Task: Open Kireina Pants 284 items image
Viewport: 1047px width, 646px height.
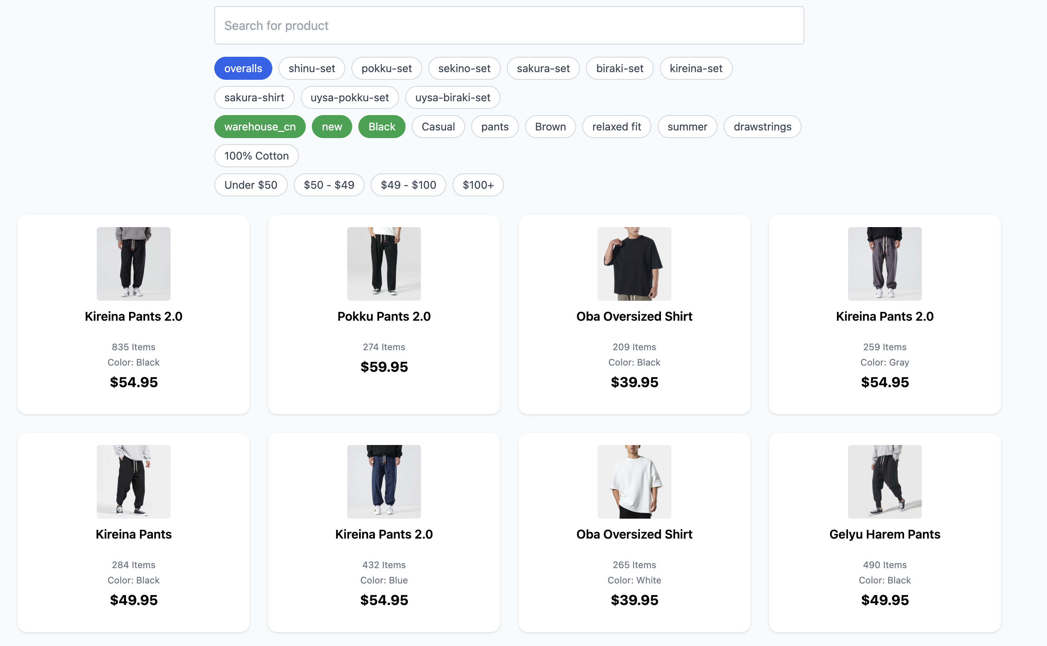Action: coord(133,481)
